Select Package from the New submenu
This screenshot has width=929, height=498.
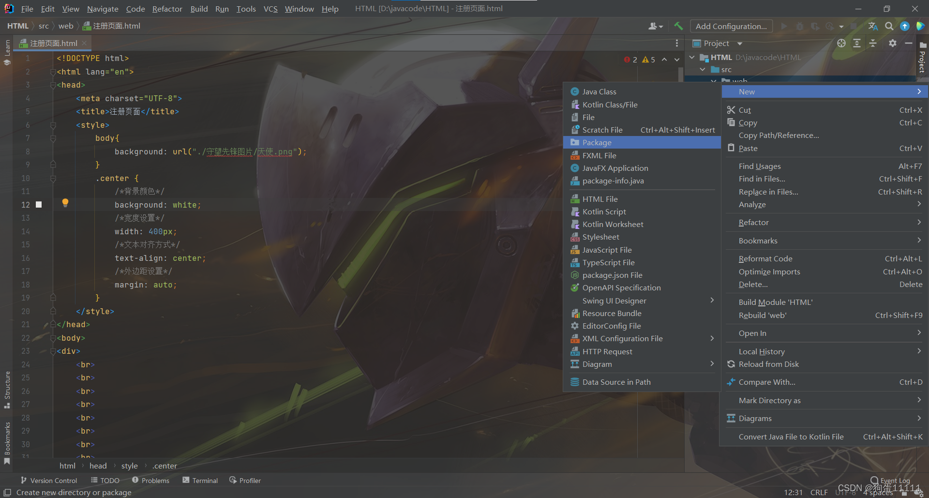pos(642,142)
